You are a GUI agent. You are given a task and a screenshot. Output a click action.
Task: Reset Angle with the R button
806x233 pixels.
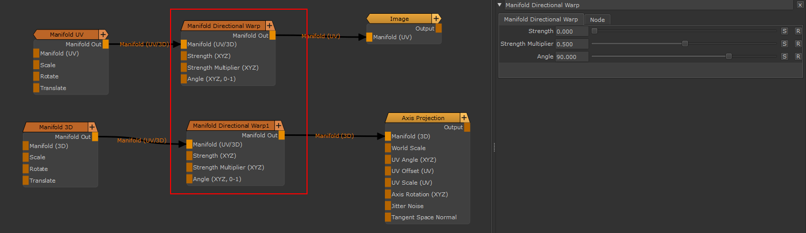[798, 56]
